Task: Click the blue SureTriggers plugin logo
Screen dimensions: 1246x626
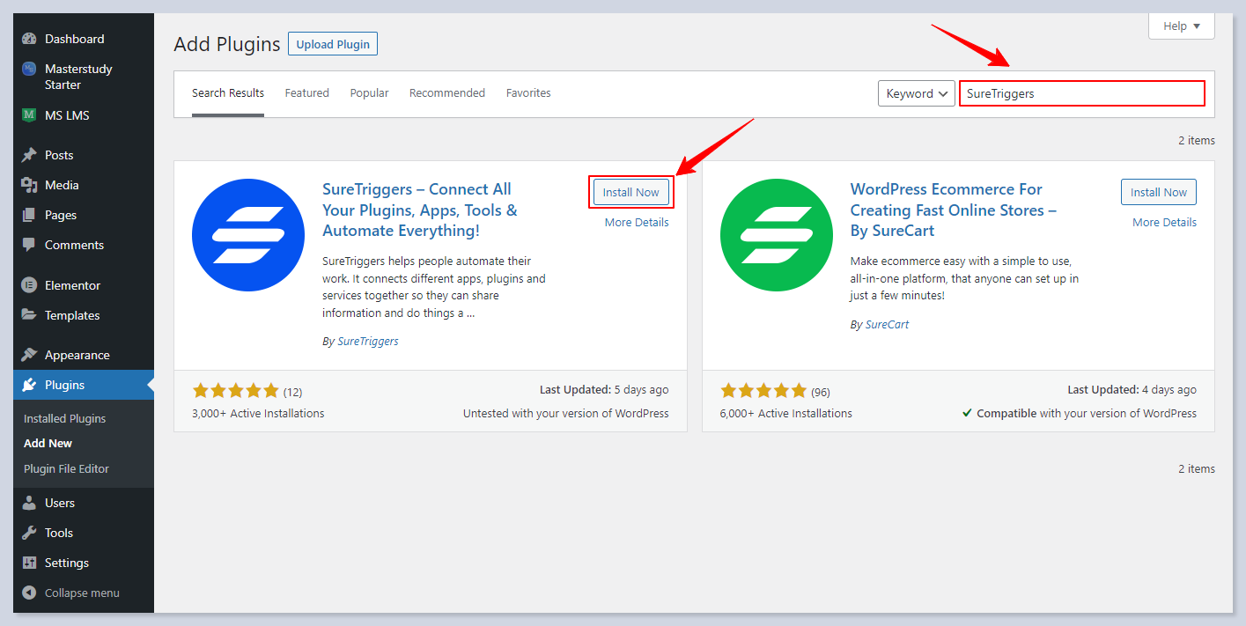Action: (x=248, y=235)
